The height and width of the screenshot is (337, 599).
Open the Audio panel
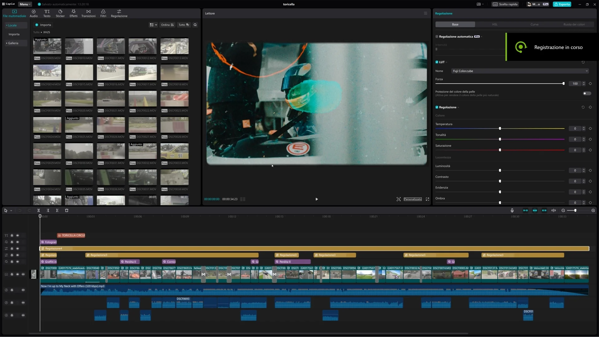click(x=33, y=13)
